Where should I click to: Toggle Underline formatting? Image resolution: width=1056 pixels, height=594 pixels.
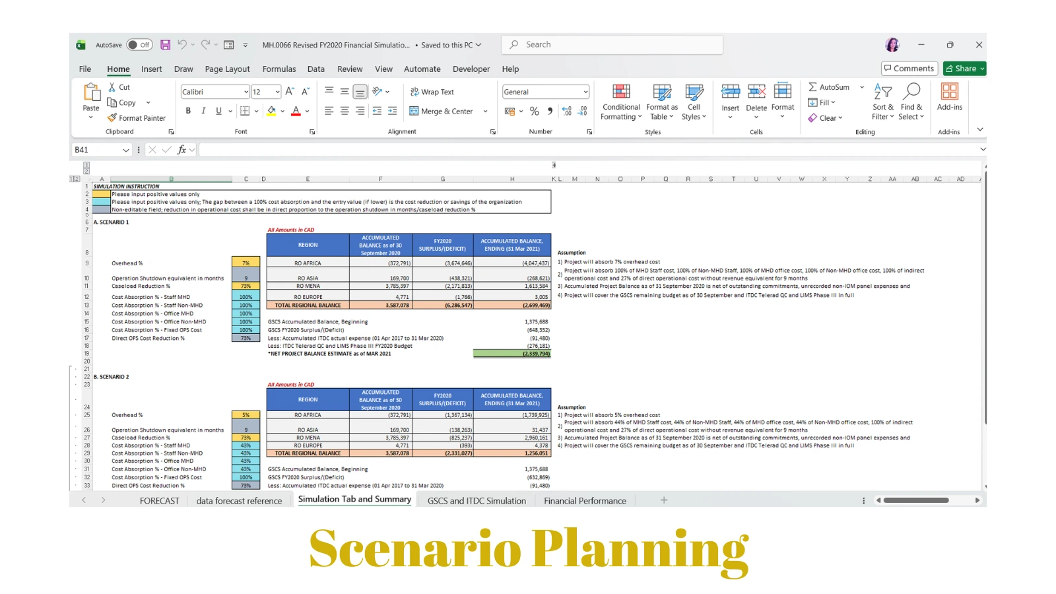[218, 111]
